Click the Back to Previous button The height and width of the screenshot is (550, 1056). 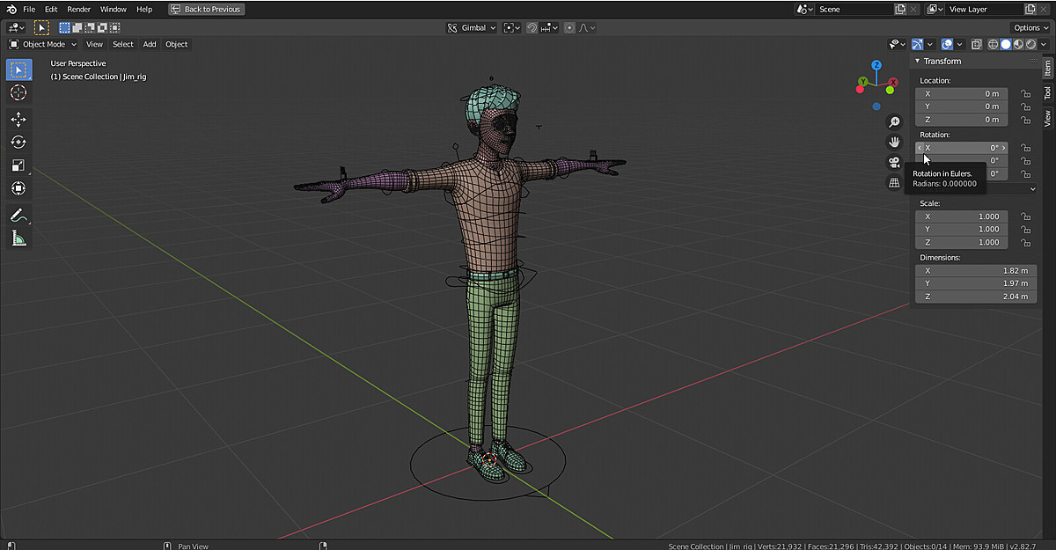tap(206, 9)
